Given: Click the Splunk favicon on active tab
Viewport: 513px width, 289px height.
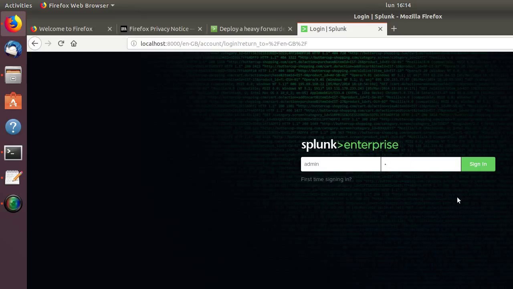Looking at the screenshot, I should coord(304,29).
